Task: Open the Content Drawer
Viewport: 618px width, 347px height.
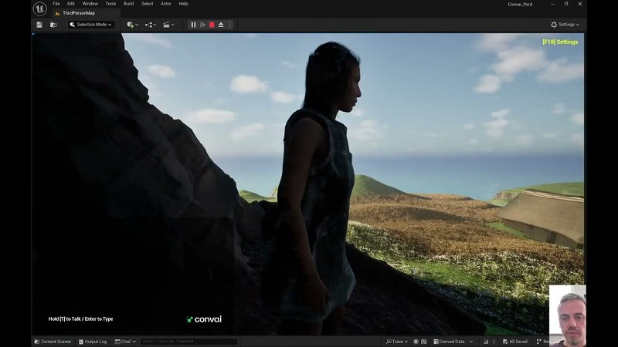Action: 53,342
